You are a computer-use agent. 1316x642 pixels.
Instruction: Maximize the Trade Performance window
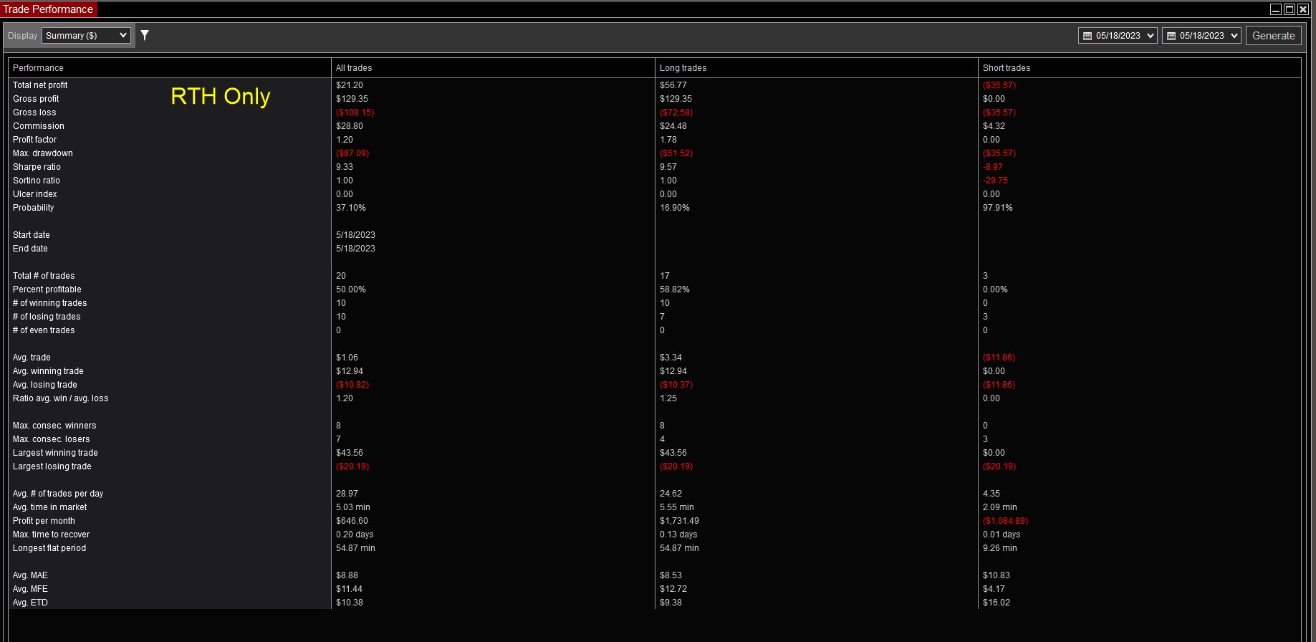click(1289, 9)
